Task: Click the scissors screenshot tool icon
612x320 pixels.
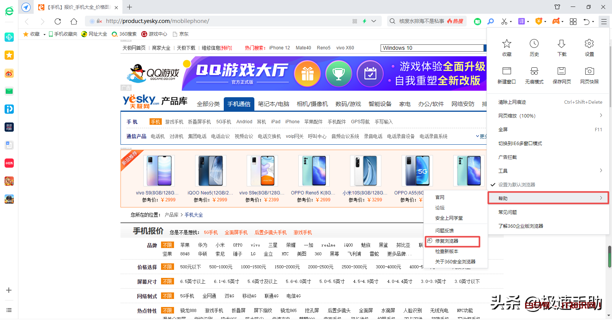Action: pos(504,21)
